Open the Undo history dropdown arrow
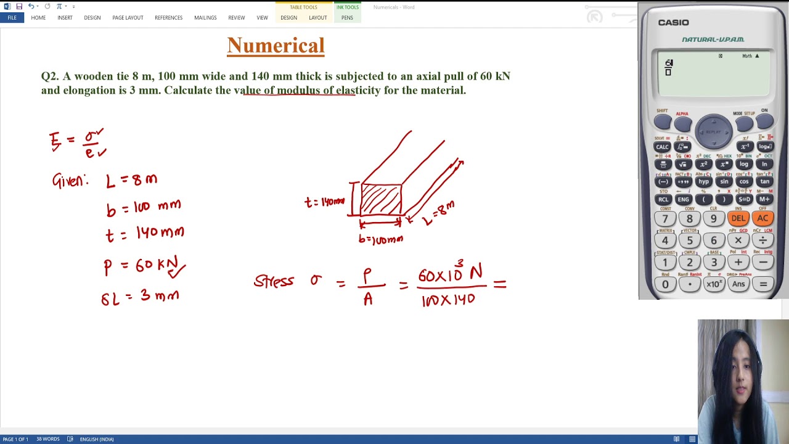 coord(37,7)
